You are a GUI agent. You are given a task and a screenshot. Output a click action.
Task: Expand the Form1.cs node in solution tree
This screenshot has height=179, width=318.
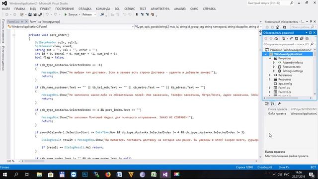coord(270,88)
